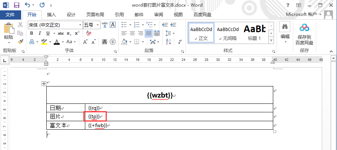337x150 pixels.
Task: Apply the yellow text highlight color
Action: (x=44, y=42)
